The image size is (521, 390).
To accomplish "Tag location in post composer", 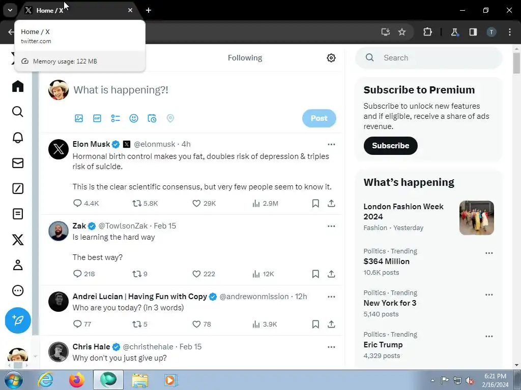I will point(170,118).
